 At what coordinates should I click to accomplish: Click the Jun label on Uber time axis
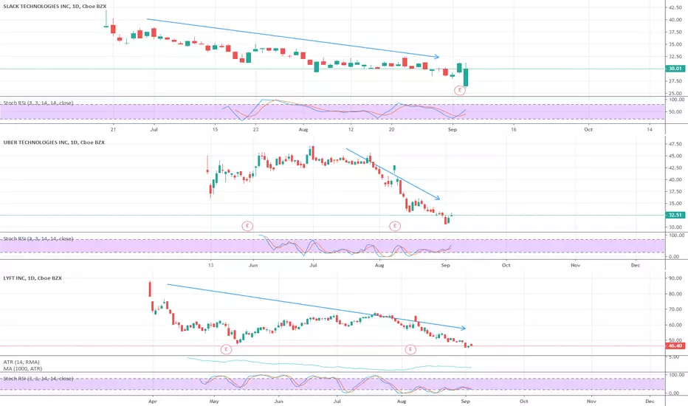click(x=252, y=265)
